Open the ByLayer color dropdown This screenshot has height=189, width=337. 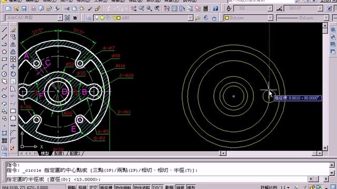pos(270,18)
